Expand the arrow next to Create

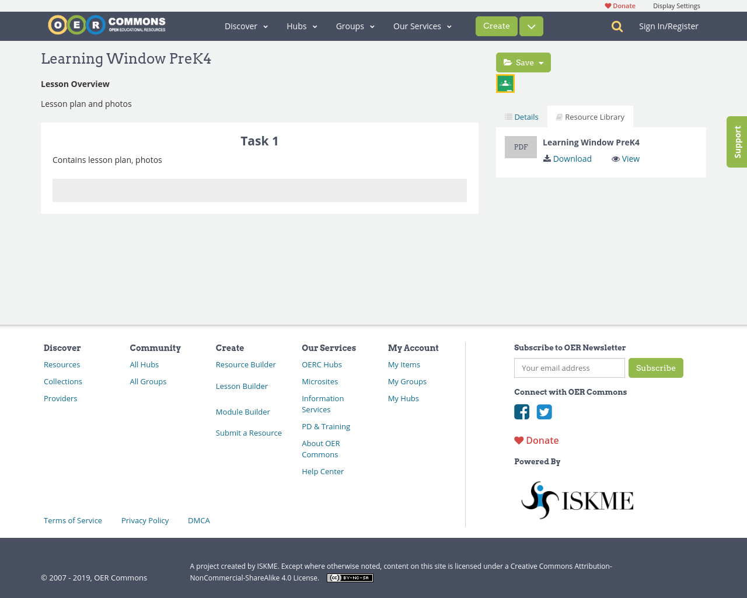coord(531,26)
